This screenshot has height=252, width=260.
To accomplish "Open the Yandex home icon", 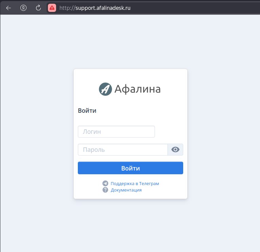I will (23, 8).
